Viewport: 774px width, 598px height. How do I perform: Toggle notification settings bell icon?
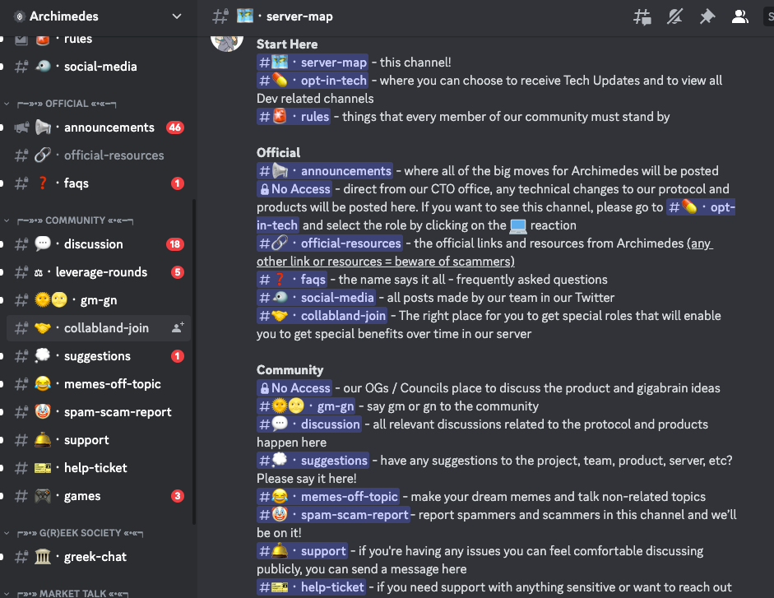click(x=674, y=16)
